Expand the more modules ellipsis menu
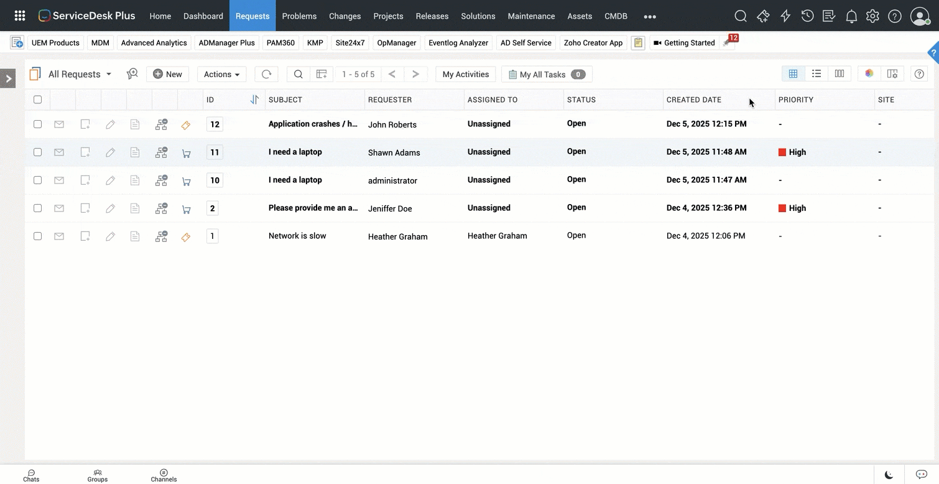 (650, 17)
